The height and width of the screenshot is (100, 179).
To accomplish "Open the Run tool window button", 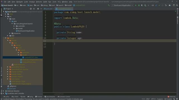I will (x=6, y=97).
